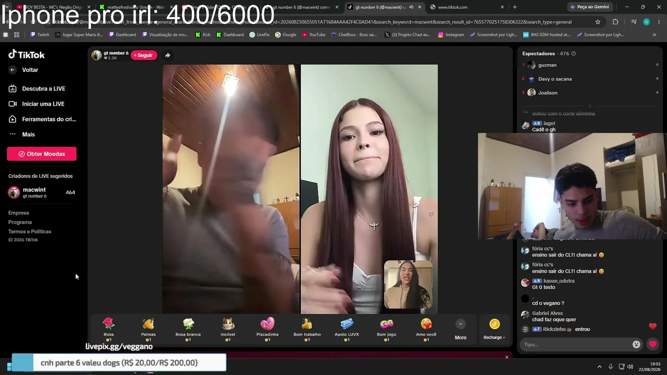Expand the bookmarks overflow chevron
This screenshot has width=667, height=375.
(654, 35)
